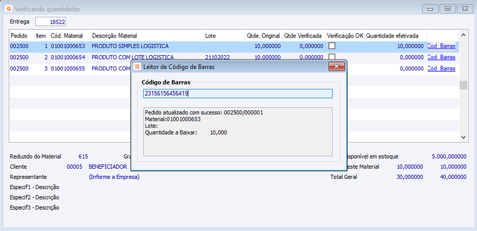Open Cod. Barras link for item 2
Viewport: 477px width, 231px height.
pyautogui.click(x=441, y=57)
